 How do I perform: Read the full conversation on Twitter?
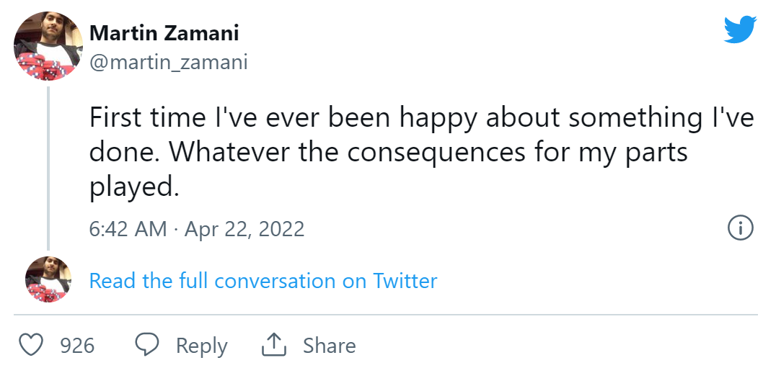pyautogui.click(x=263, y=280)
